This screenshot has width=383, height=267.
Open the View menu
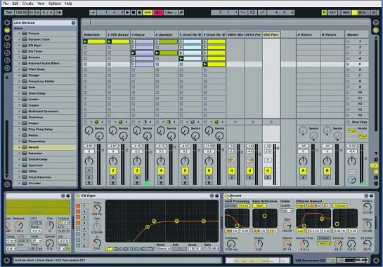click(x=41, y=4)
